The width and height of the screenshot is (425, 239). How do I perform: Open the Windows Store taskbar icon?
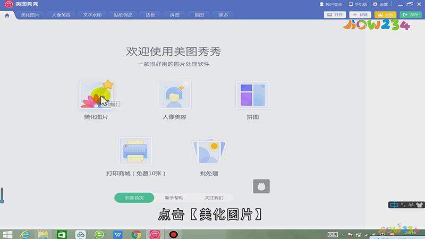pos(62,234)
